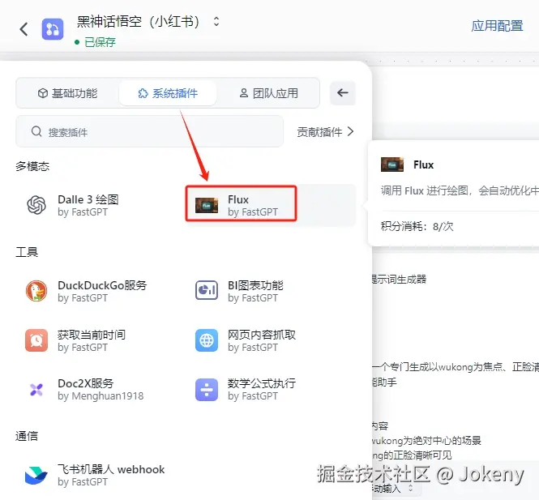Image resolution: width=539 pixels, height=500 pixels.
Task: Expand the app switcher beside 黑神话悟空 title
Action: pos(216,21)
